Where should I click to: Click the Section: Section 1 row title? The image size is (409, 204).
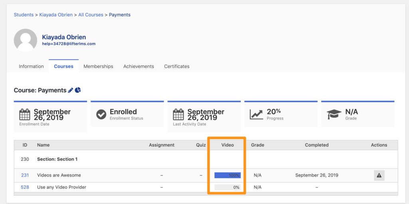point(58,159)
